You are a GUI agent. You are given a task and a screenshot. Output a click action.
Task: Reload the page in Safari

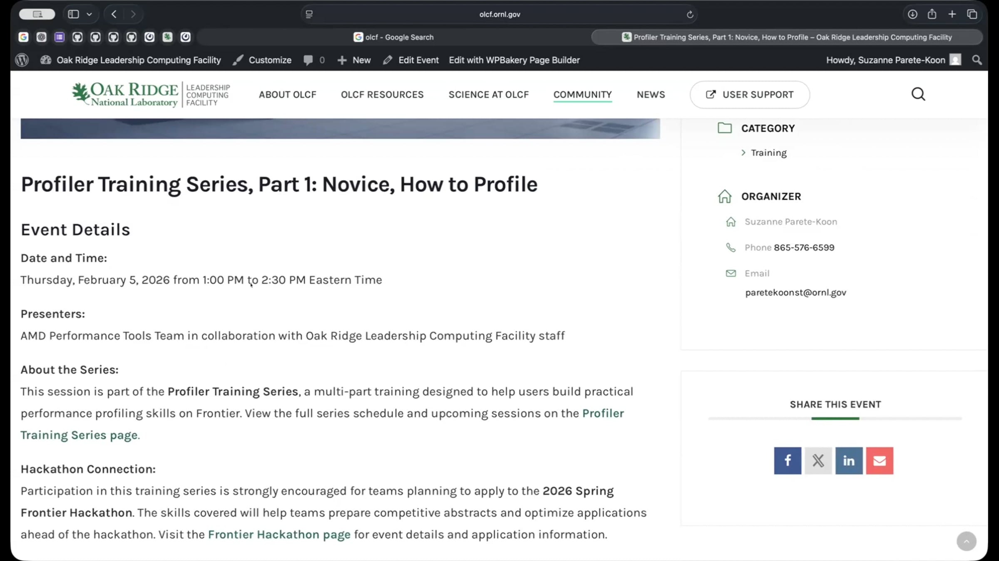[690, 15]
